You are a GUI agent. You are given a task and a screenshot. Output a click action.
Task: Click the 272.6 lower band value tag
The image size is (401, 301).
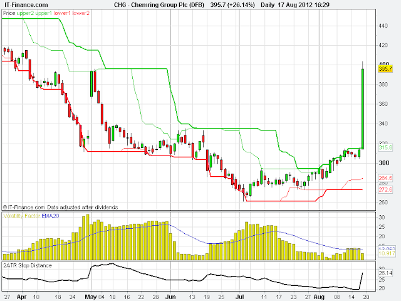tap(385, 189)
